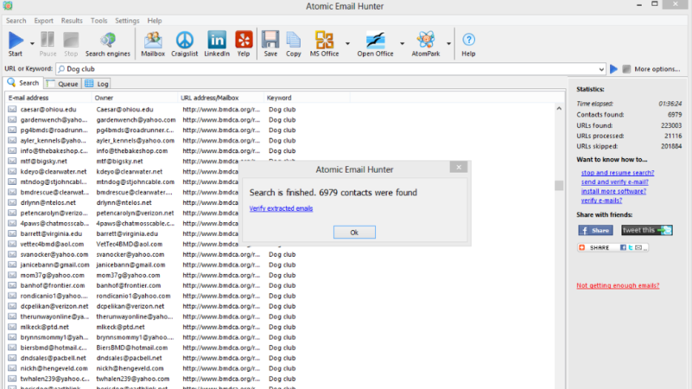Click the tweet this button
This screenshot has height=389, width=692.
pyautogui.click(x=647, y=230)
